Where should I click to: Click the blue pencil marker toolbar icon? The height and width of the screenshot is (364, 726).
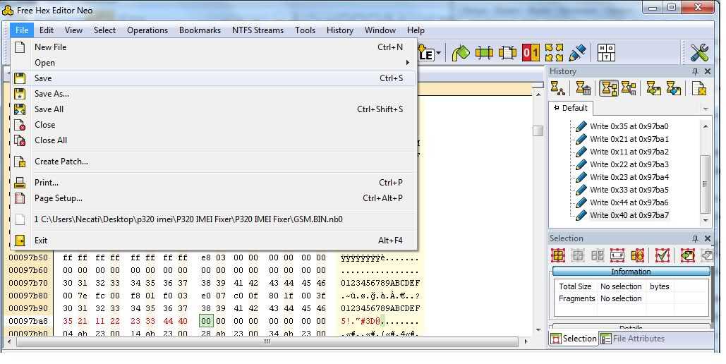(x=577, y=53)
